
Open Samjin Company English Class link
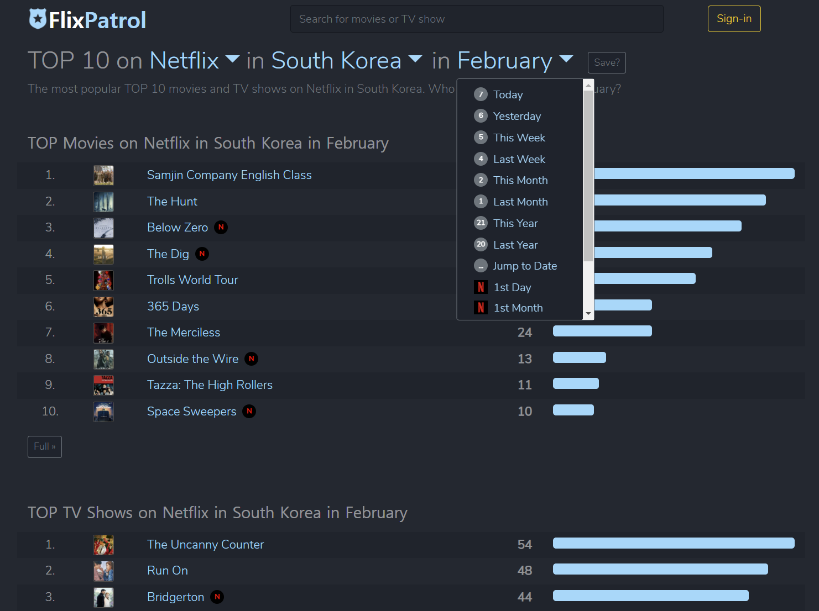click(x=229, y=175)
